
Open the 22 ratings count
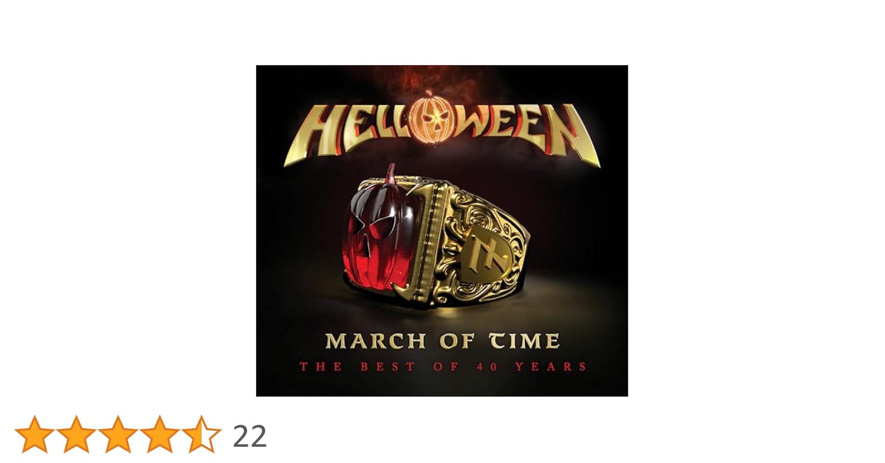pos(250,436)
